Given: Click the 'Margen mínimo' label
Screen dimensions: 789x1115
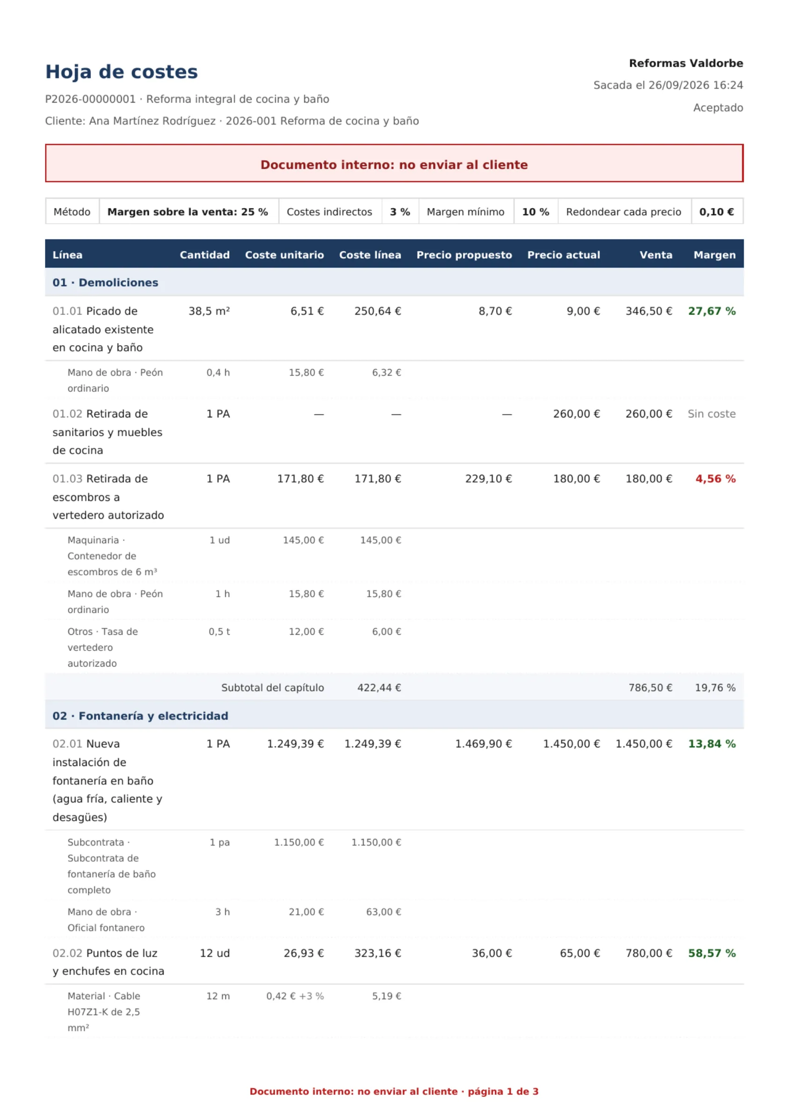Looking at the screenshot, I should [x=465, y=212].
